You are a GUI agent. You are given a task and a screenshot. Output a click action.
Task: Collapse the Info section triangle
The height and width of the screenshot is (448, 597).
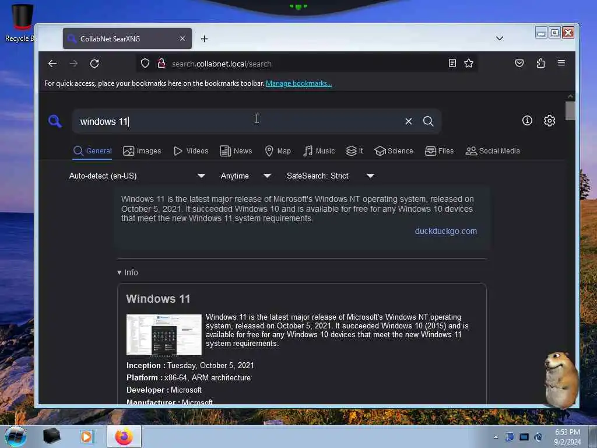click(119, 273)
